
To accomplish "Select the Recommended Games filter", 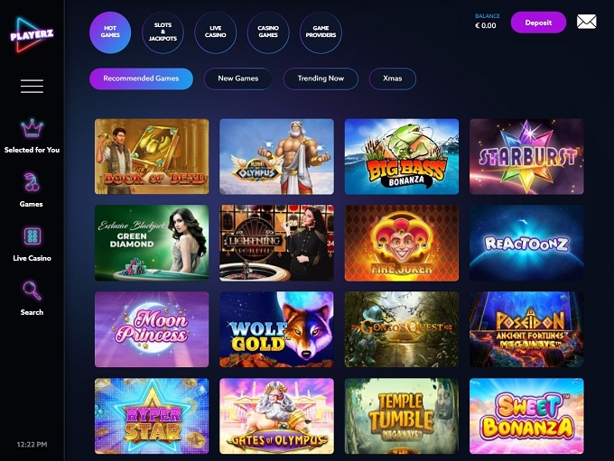I will point(141,78).
